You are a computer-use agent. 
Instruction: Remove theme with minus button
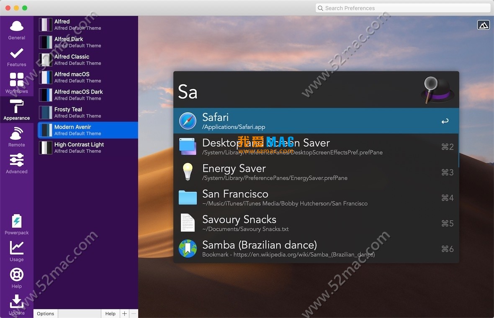[134, 313]
